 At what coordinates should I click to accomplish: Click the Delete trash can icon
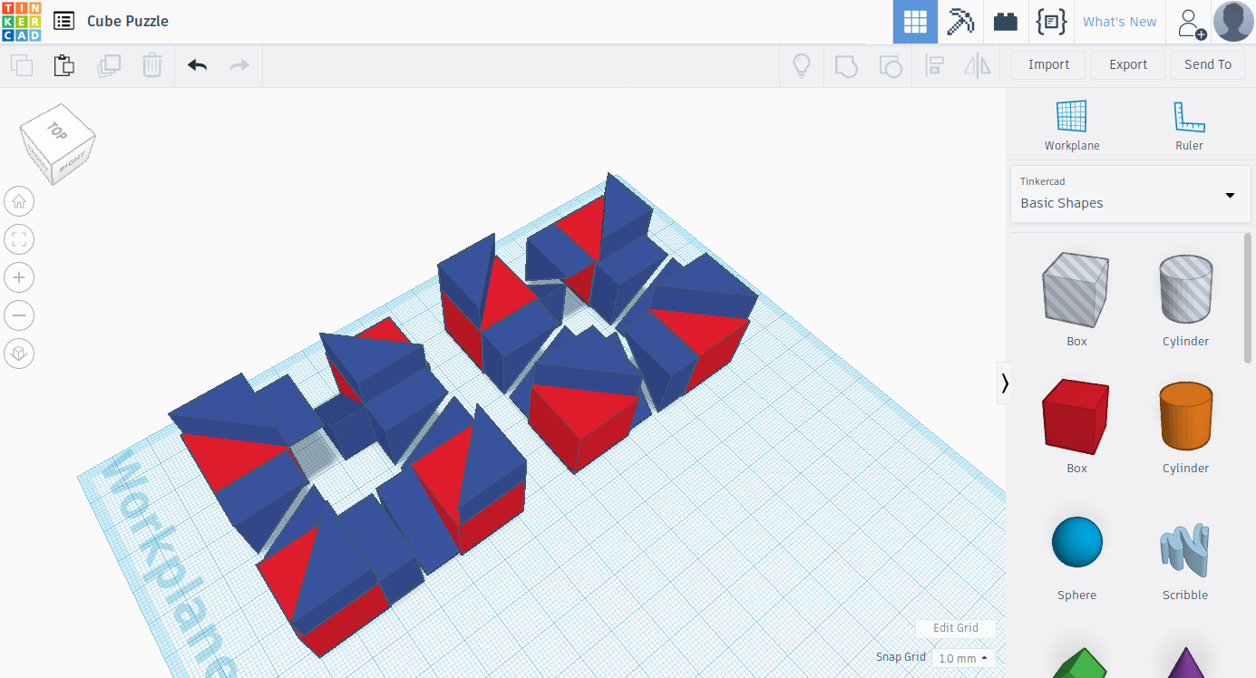pos(151,65)
